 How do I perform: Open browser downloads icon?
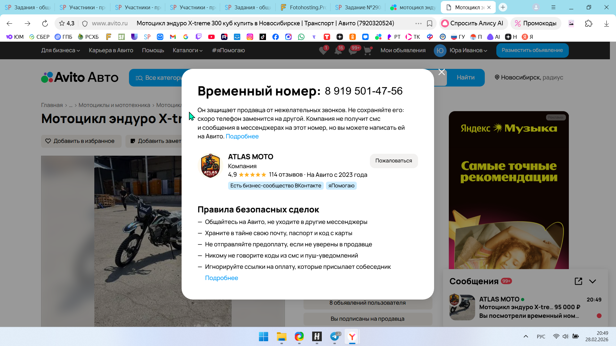click(x=606, y=23)
